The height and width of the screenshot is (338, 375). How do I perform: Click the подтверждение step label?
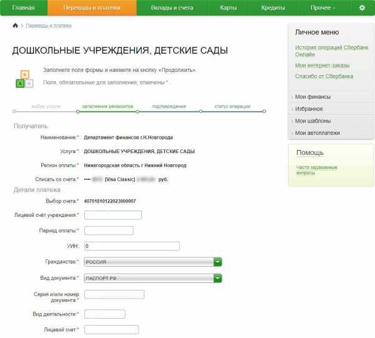[x=169, y=106]
